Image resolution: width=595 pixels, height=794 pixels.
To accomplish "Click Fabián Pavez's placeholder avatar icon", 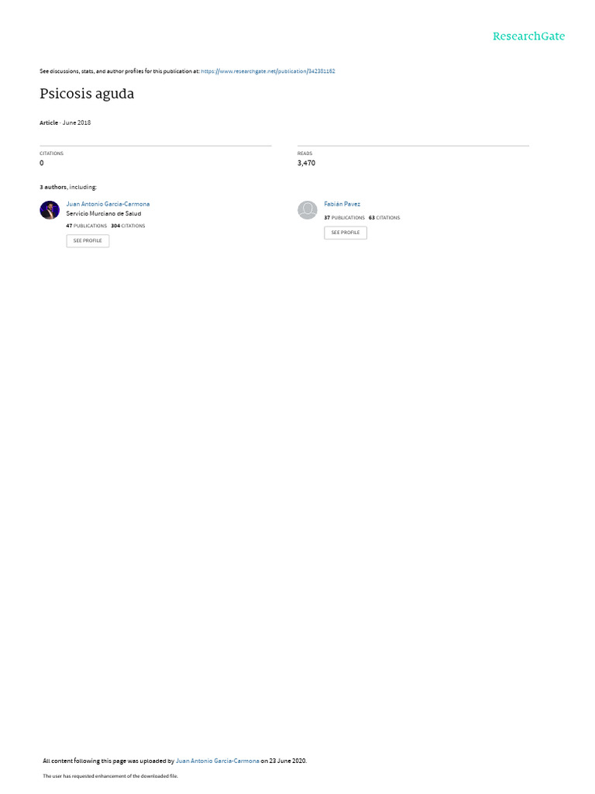I will pos(307,209).
